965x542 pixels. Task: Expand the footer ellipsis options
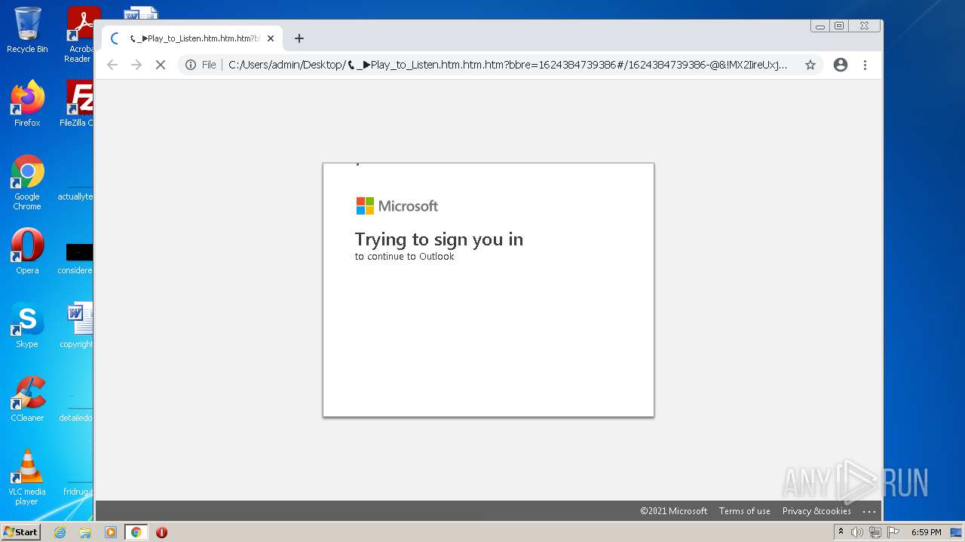tap(869, 511)
